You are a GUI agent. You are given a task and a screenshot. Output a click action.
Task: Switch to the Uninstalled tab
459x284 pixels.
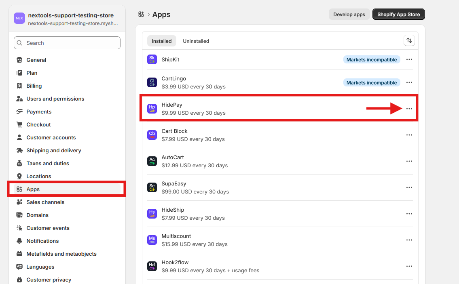click(196, 41)
